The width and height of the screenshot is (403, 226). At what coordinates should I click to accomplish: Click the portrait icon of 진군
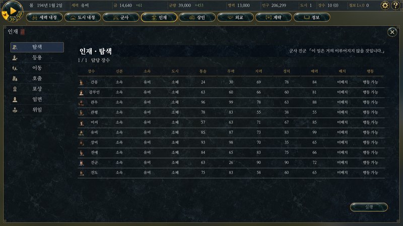81,163
